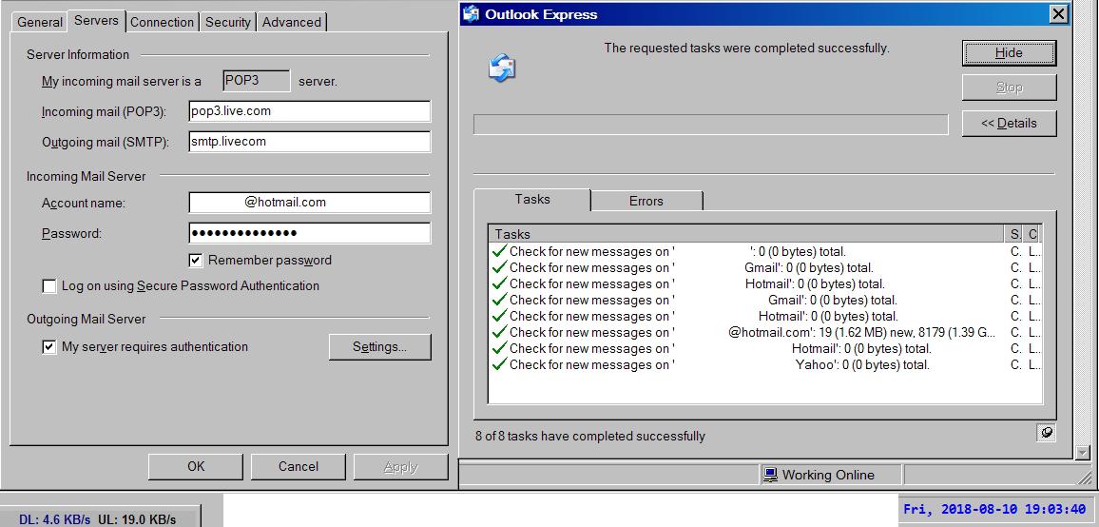Click the send/receive progress bar
Viewport: 1099px width, 527px height.
710,125
